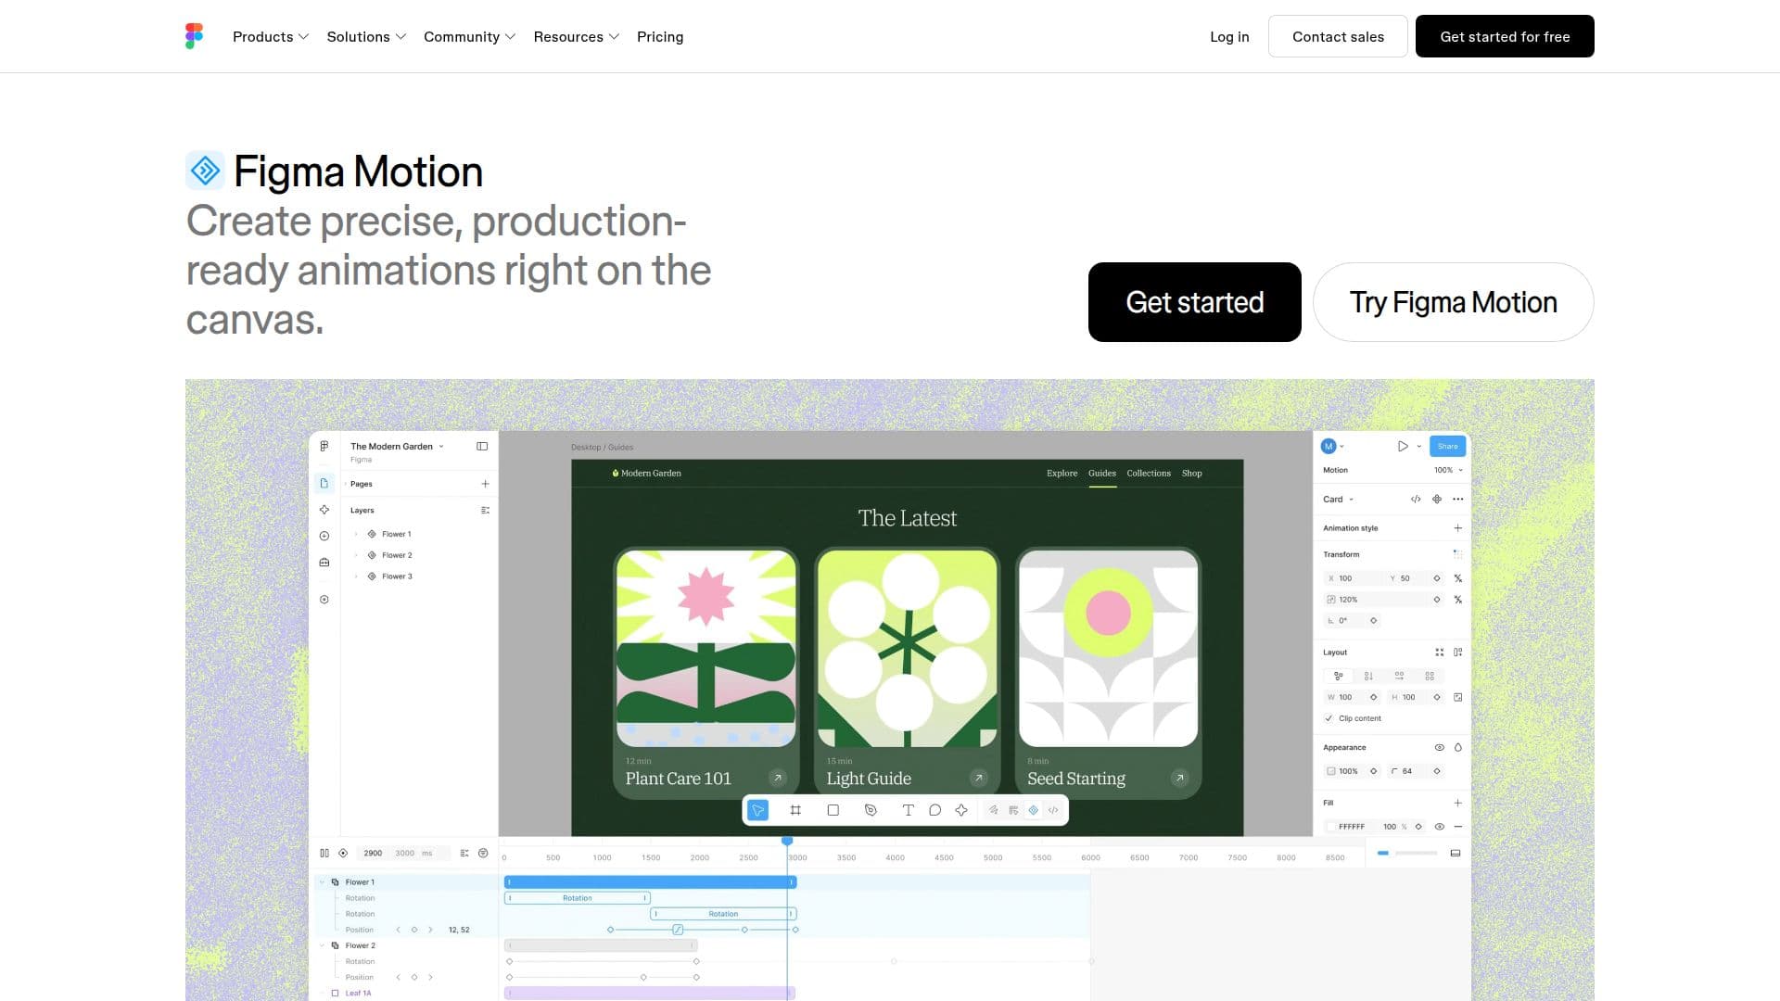The width and height of the screenshot is (1780, 1001).
Task: Click the Try Figma Motion button
Action: click(1453, 302)
